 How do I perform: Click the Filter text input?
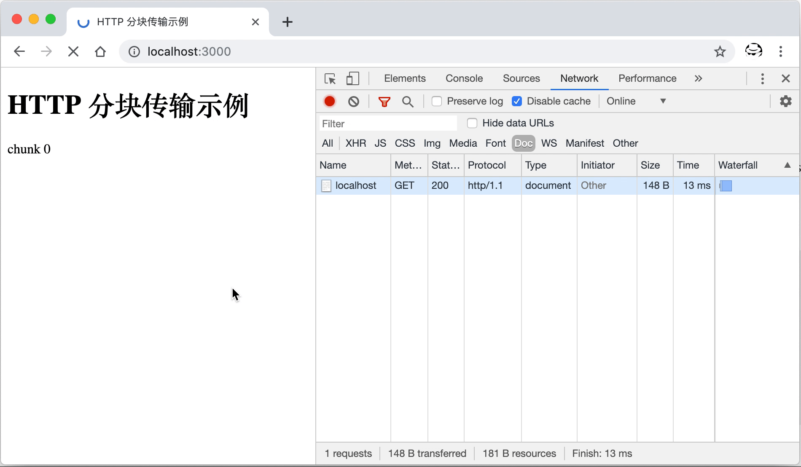click(x=388, y=123)
